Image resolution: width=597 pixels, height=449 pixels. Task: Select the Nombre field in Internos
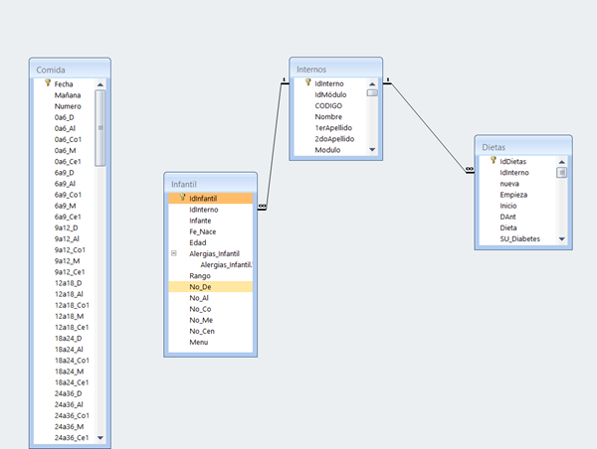tap(329, 117)
